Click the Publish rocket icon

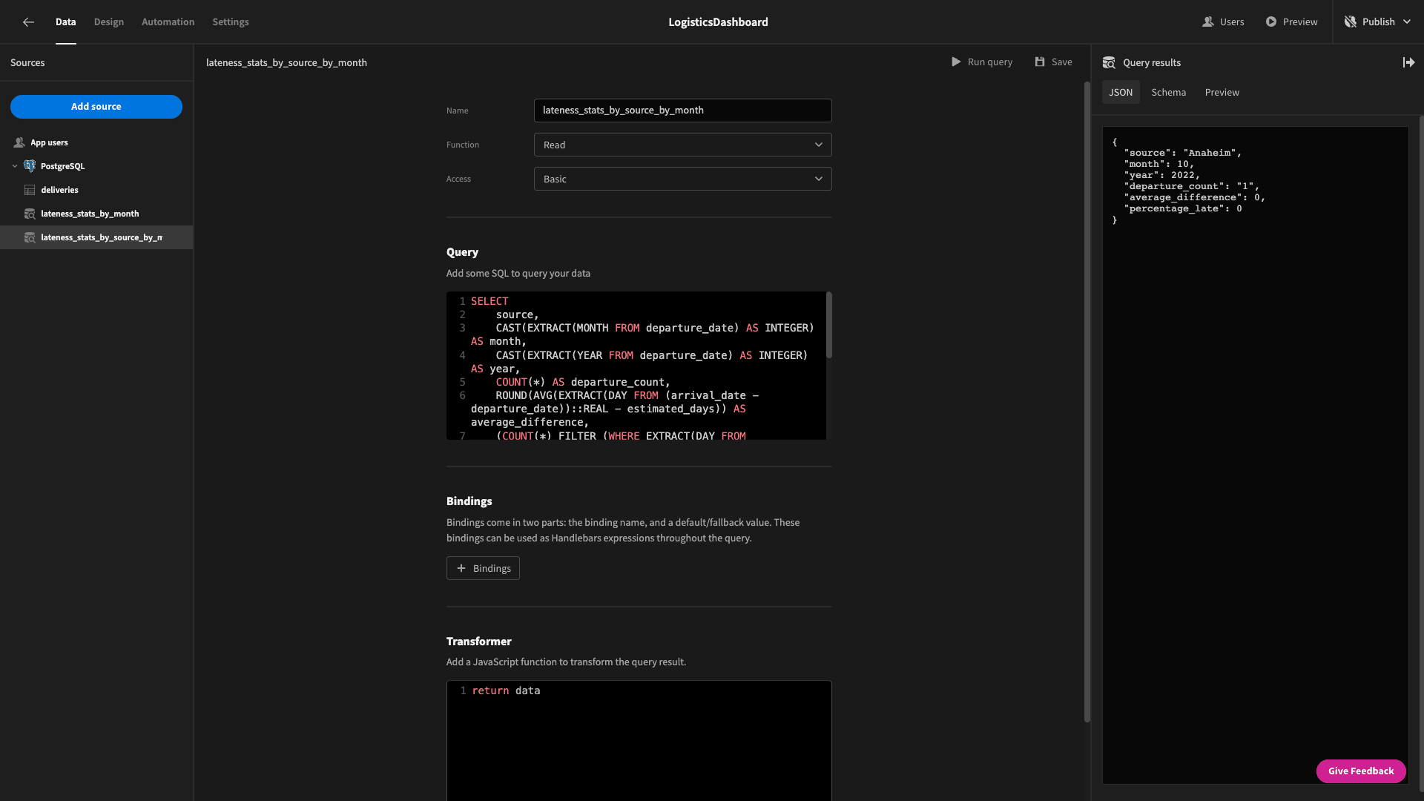1351,22
